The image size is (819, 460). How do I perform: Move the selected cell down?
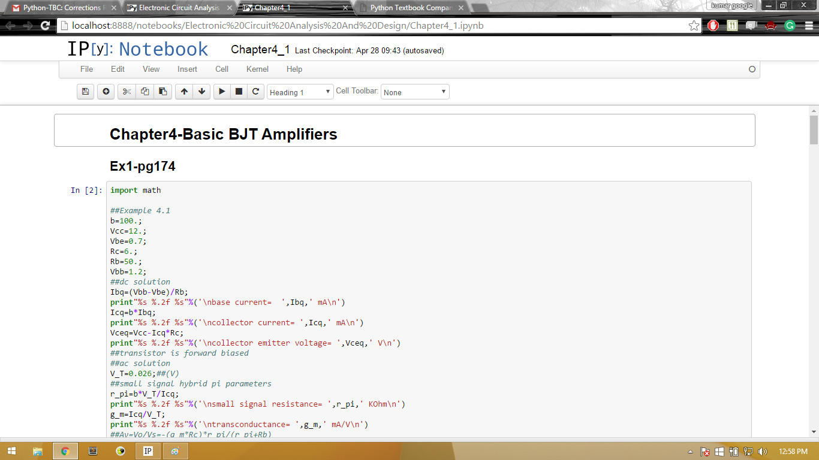(x=201, y=92)
